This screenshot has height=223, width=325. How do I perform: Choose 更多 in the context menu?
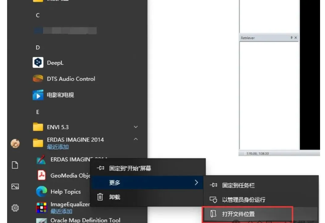147,182
